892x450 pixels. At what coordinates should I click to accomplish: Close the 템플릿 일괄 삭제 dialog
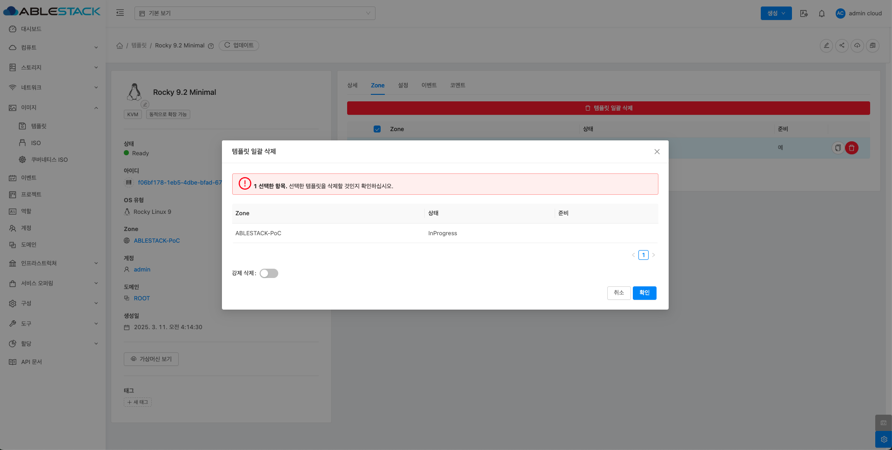pos(657,152)
